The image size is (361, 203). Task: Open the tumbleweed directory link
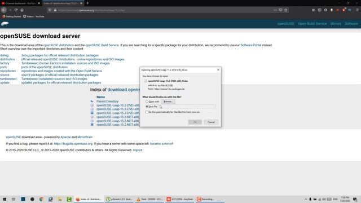tap(8, 79)
